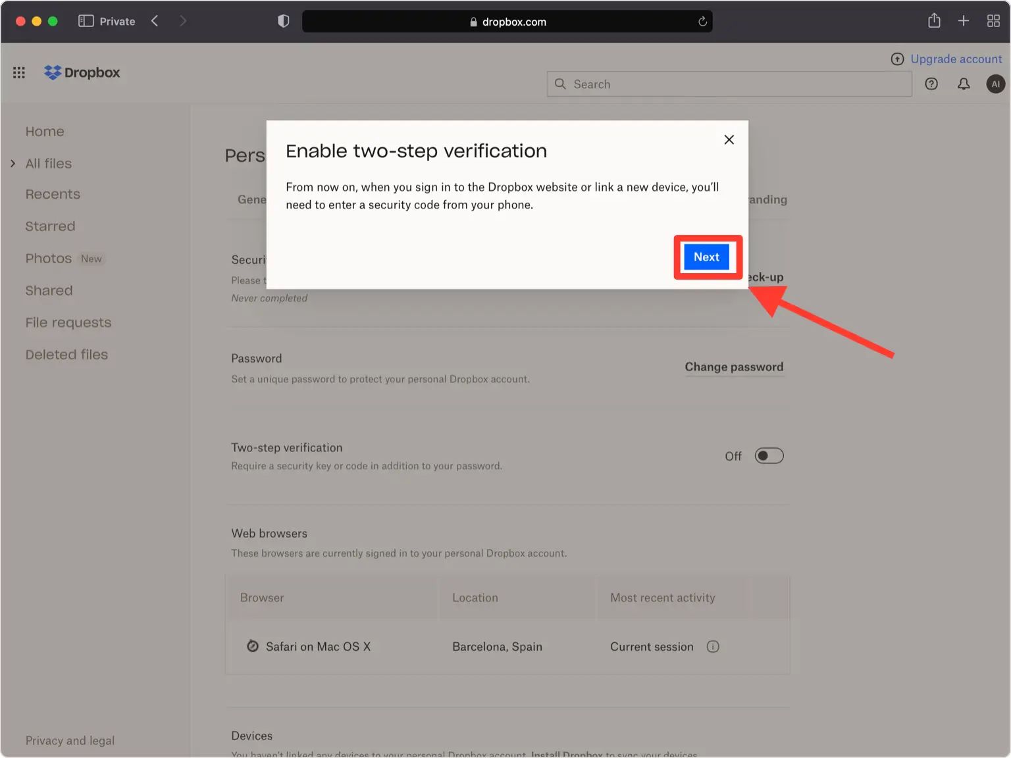
Task: Click the Safari compass icon in browser row
Action: point(253,646)
